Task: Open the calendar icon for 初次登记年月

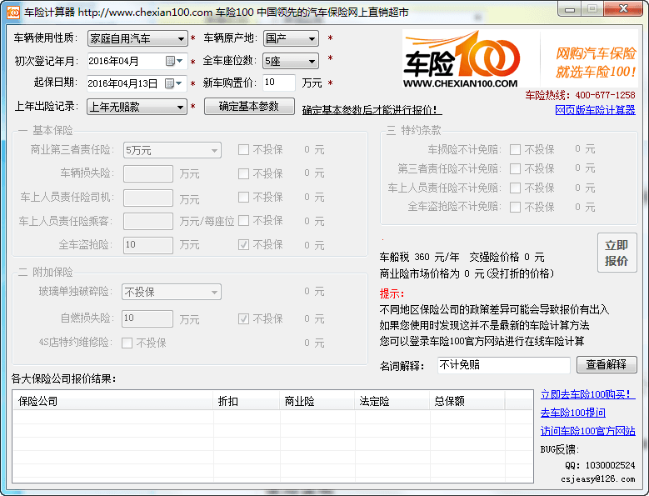Action: click(x=171, y=61)
